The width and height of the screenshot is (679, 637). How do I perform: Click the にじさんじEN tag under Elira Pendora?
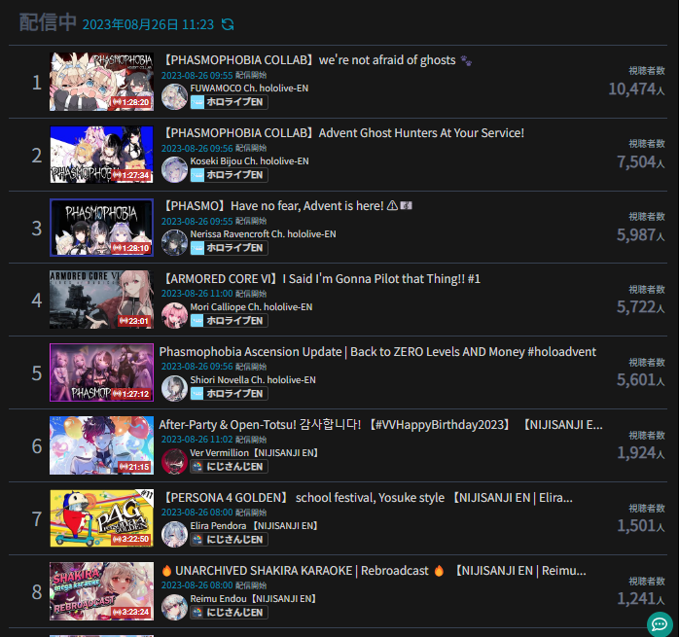229,540
